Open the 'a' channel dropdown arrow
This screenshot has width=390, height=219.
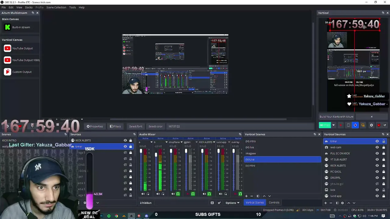tap(151, 142)
